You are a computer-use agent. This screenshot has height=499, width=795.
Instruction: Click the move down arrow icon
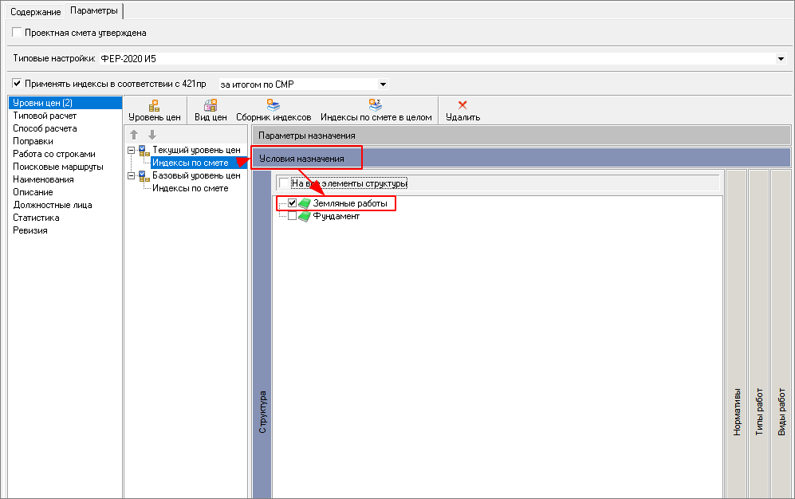click(152, 135)
